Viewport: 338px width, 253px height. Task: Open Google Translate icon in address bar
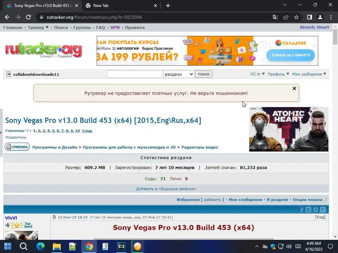tap(275, 17)
